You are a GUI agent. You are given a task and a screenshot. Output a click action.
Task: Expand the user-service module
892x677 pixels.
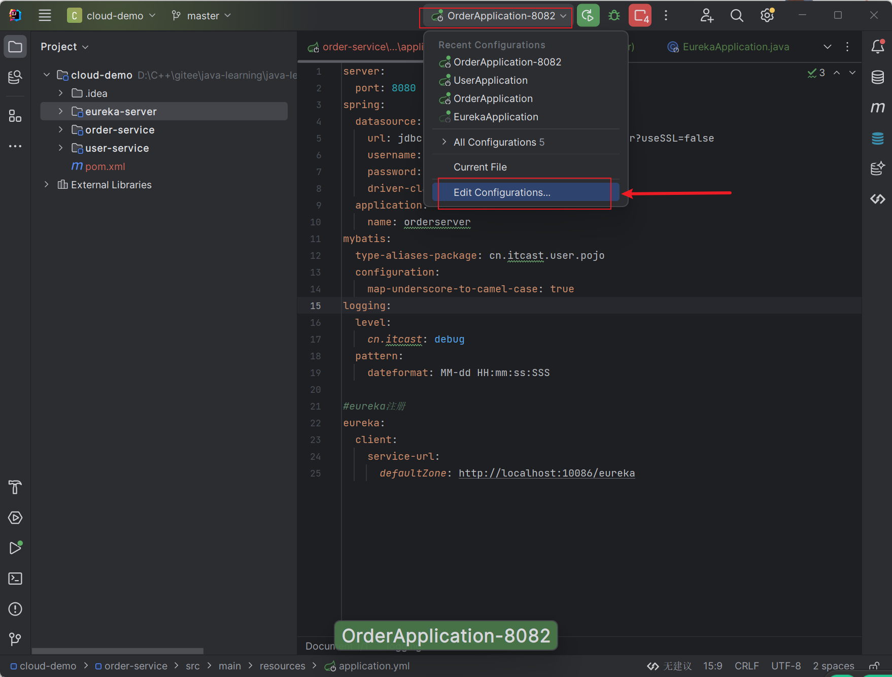point(61,148)
